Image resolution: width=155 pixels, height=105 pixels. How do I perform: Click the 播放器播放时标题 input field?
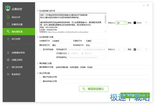click(x=102, y=67)
